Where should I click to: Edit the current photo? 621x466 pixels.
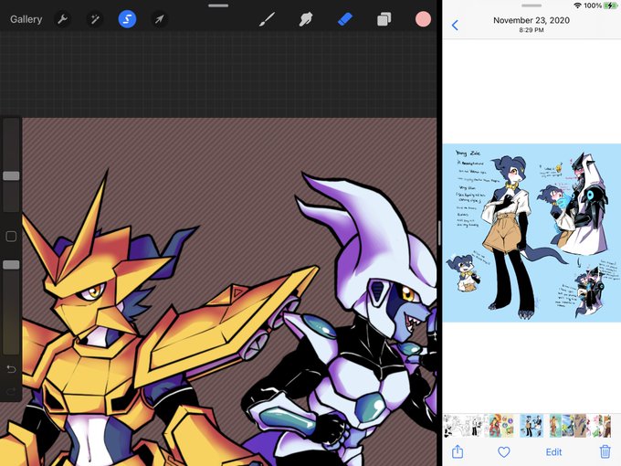[x=553, y=452]
